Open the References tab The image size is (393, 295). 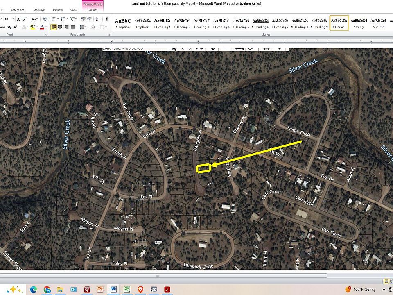point(18,10)
